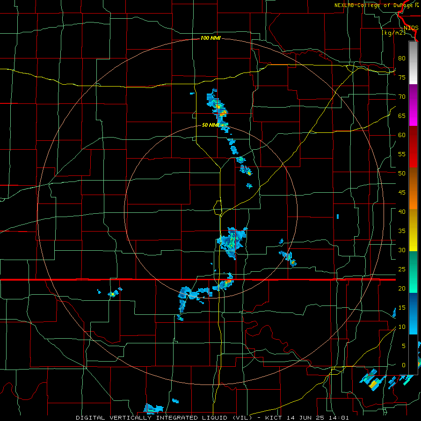421x421 pixels.
Task: Click the 65 value on the scale
Action: (402, 116)
